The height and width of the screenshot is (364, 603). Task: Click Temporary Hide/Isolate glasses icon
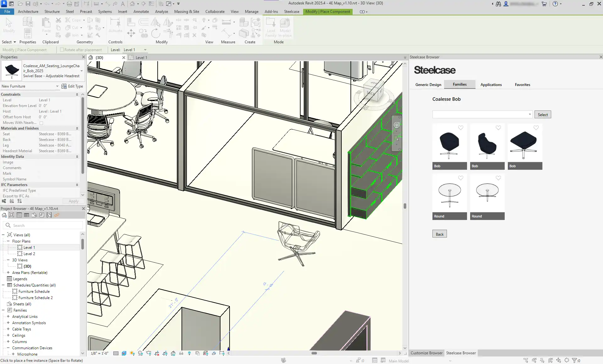tap(181, 353)
